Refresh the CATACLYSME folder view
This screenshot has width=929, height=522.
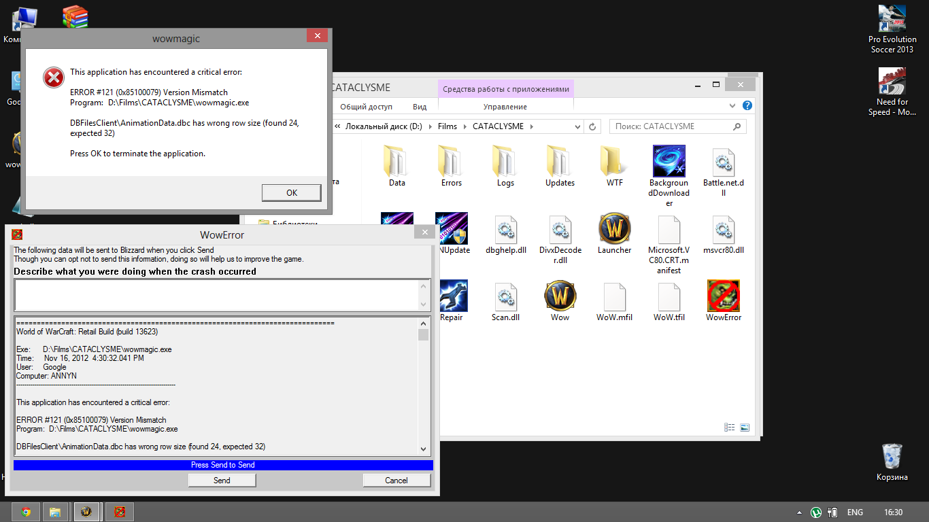tap(592, 126)
